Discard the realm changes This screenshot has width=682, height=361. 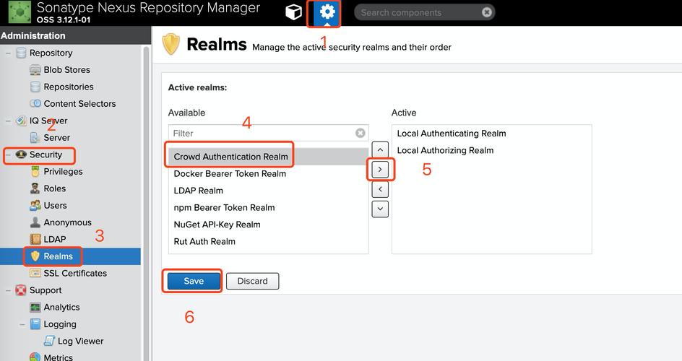point(252,282)
